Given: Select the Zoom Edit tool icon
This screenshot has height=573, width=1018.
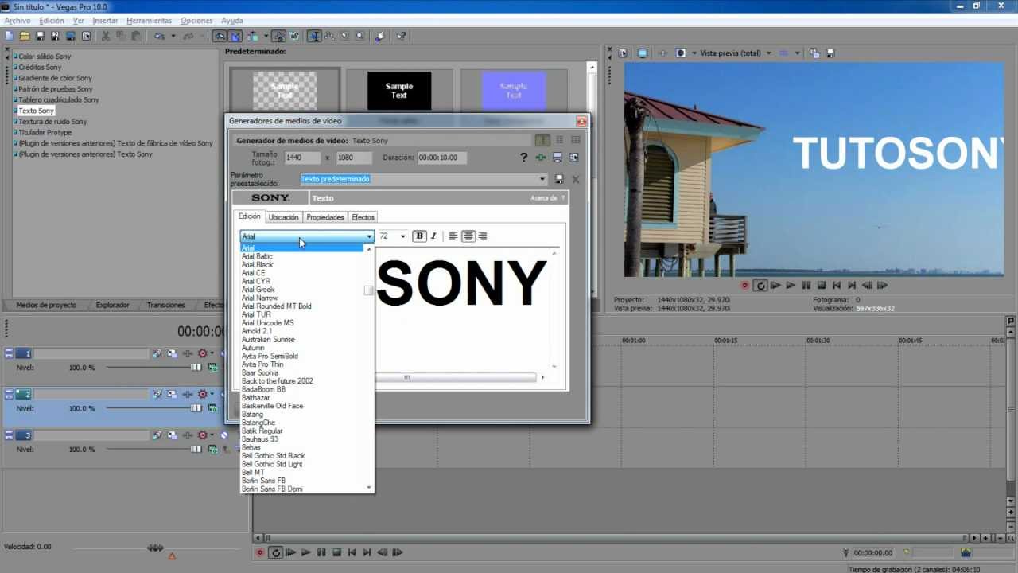Looking at the screenshot, I should click(360, 36).
